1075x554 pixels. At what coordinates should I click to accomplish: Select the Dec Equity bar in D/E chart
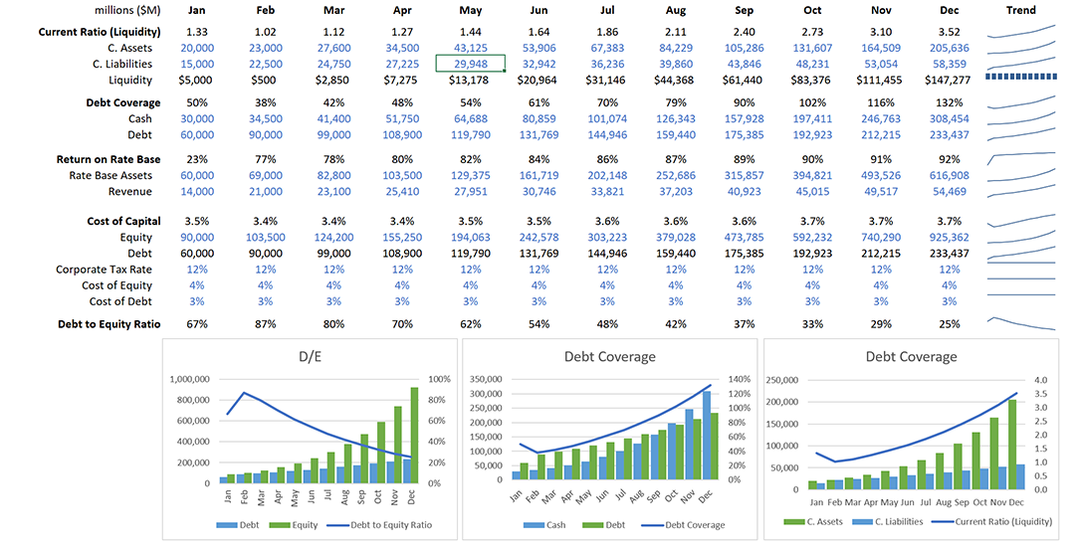414,436
